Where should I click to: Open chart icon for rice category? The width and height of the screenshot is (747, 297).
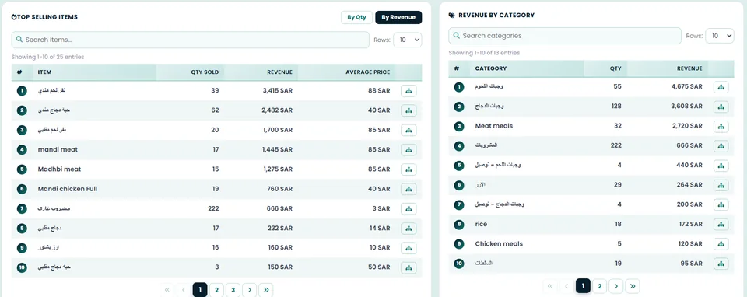point(721,224)
